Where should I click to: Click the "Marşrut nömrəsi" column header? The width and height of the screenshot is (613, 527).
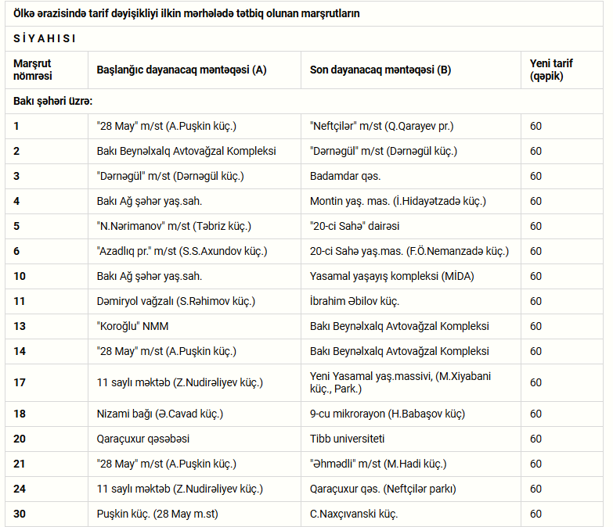coord(46,70)
